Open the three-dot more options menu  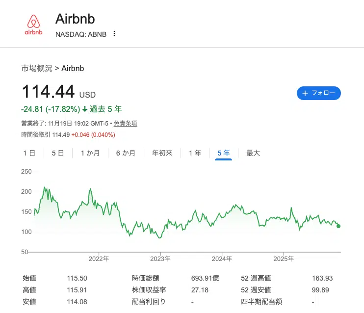pyautogui.click(x=114, y=33)
